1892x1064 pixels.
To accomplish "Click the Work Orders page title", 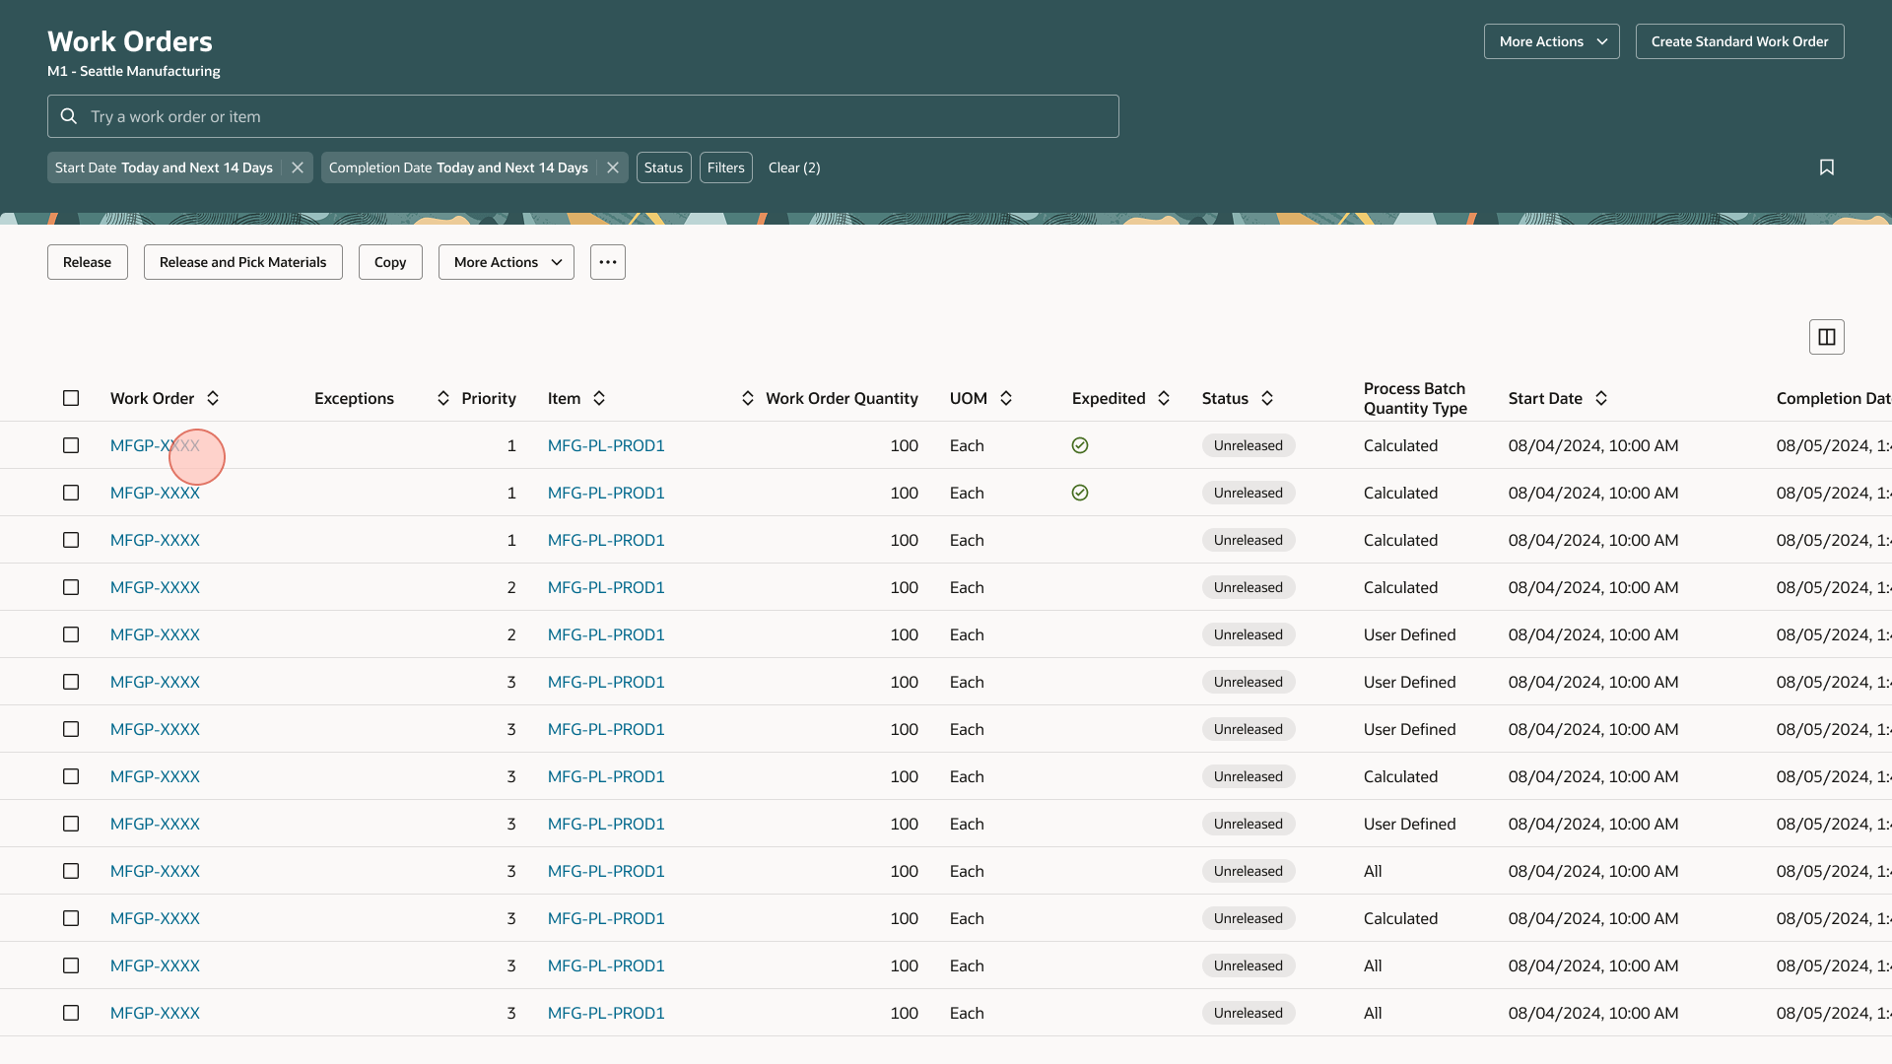I will tap(130, 41).
